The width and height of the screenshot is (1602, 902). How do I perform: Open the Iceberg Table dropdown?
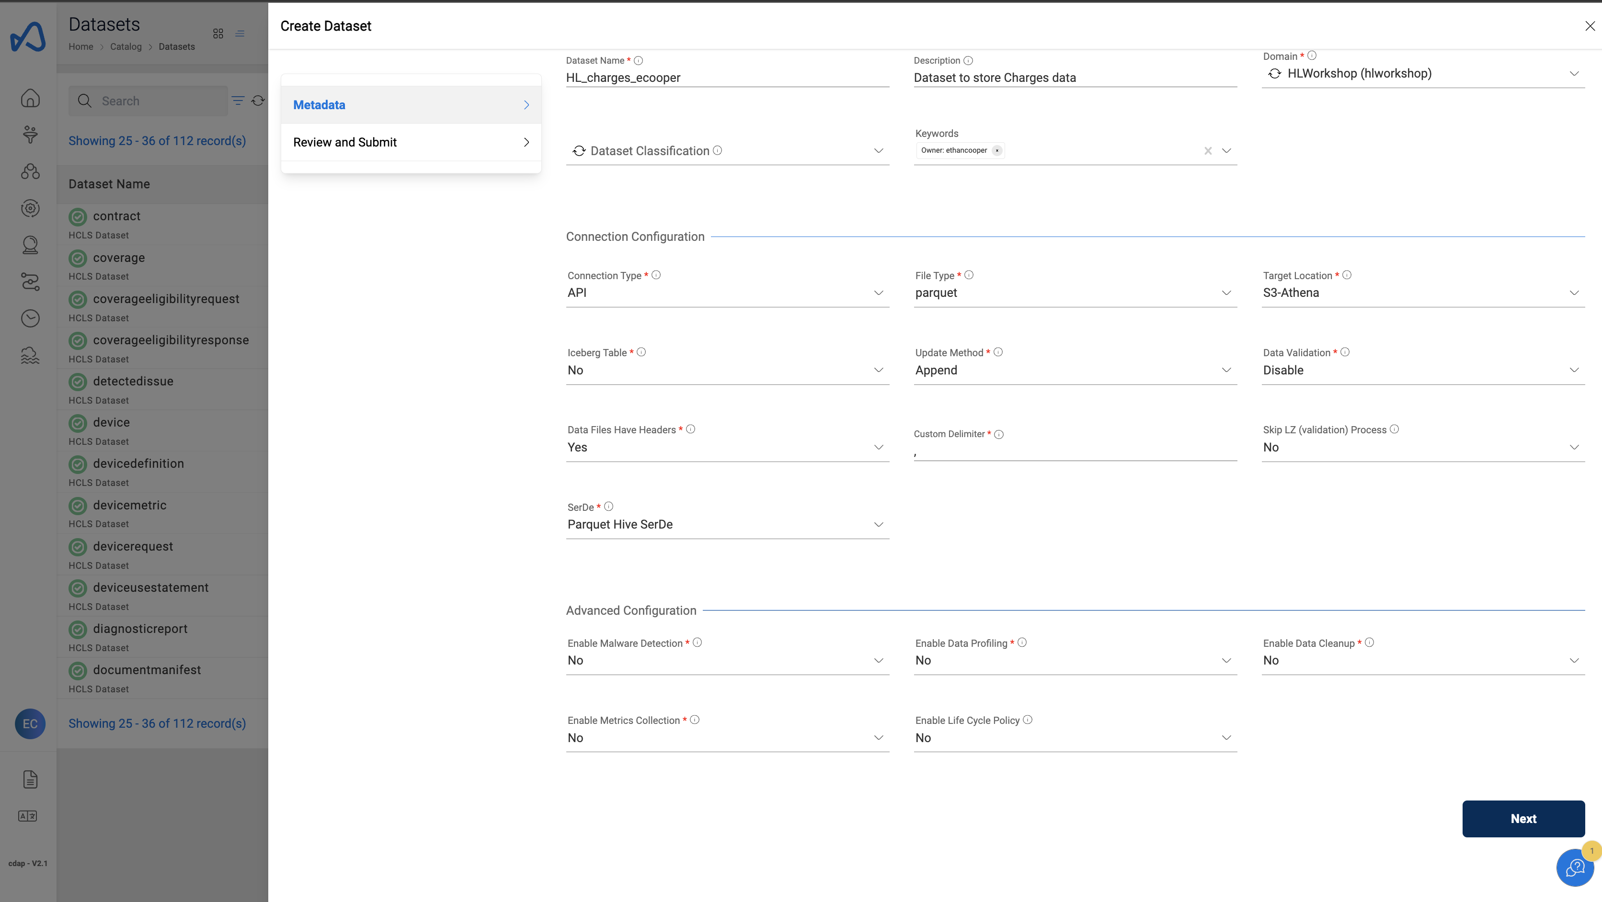pyautogui.click(x=727, y=370)
